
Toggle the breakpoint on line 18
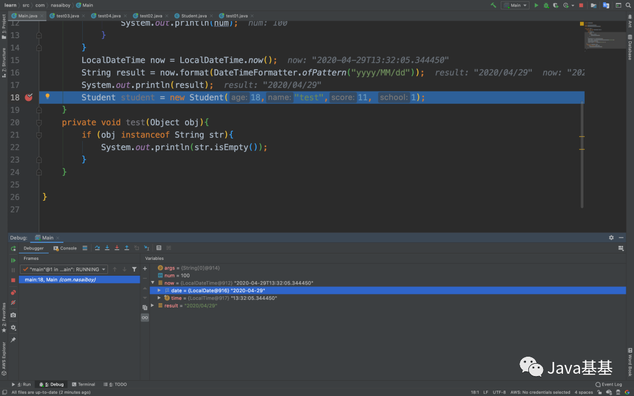[x=29, y=97]
